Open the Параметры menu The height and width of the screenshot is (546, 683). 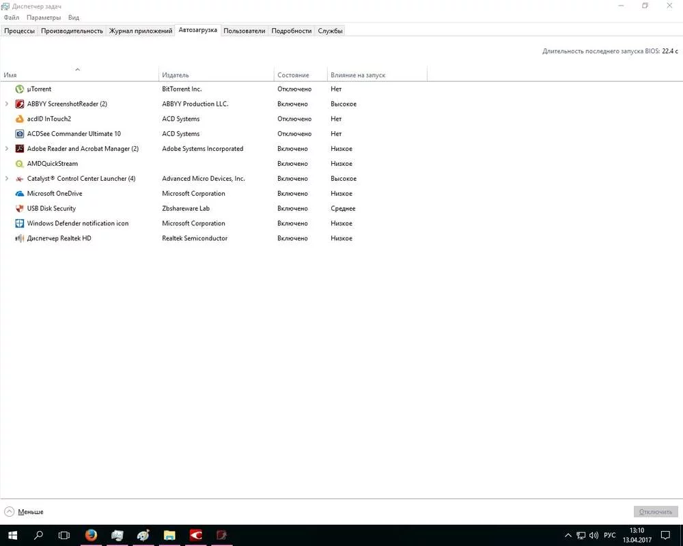click(44, 18)
